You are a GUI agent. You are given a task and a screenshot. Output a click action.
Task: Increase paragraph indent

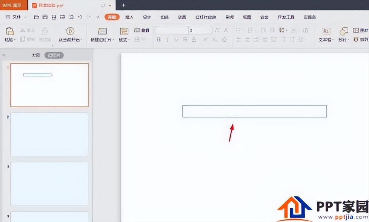(x=272, y=30)
